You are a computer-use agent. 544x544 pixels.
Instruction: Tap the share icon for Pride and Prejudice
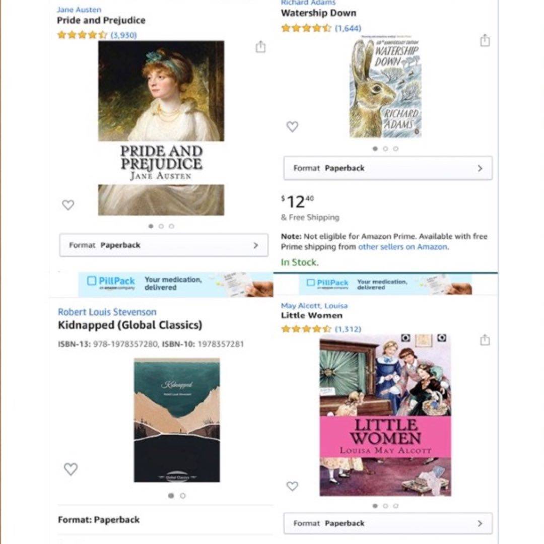(260, 46)
